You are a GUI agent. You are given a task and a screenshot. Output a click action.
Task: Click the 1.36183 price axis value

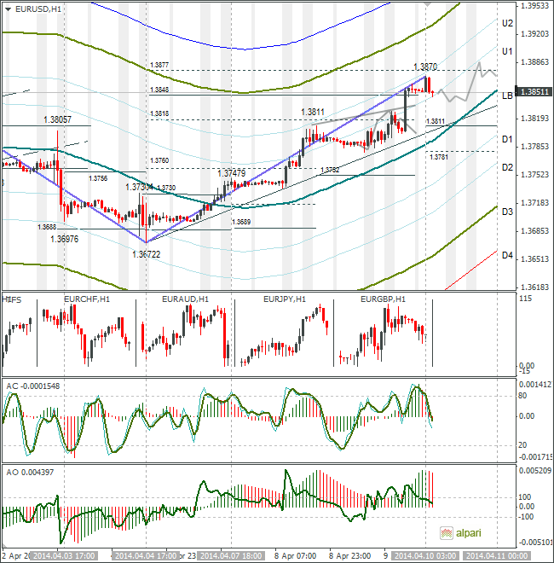coord(534,287)
